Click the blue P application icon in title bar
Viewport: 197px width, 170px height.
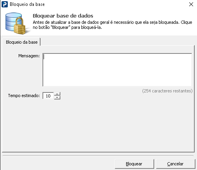(5, 4)
